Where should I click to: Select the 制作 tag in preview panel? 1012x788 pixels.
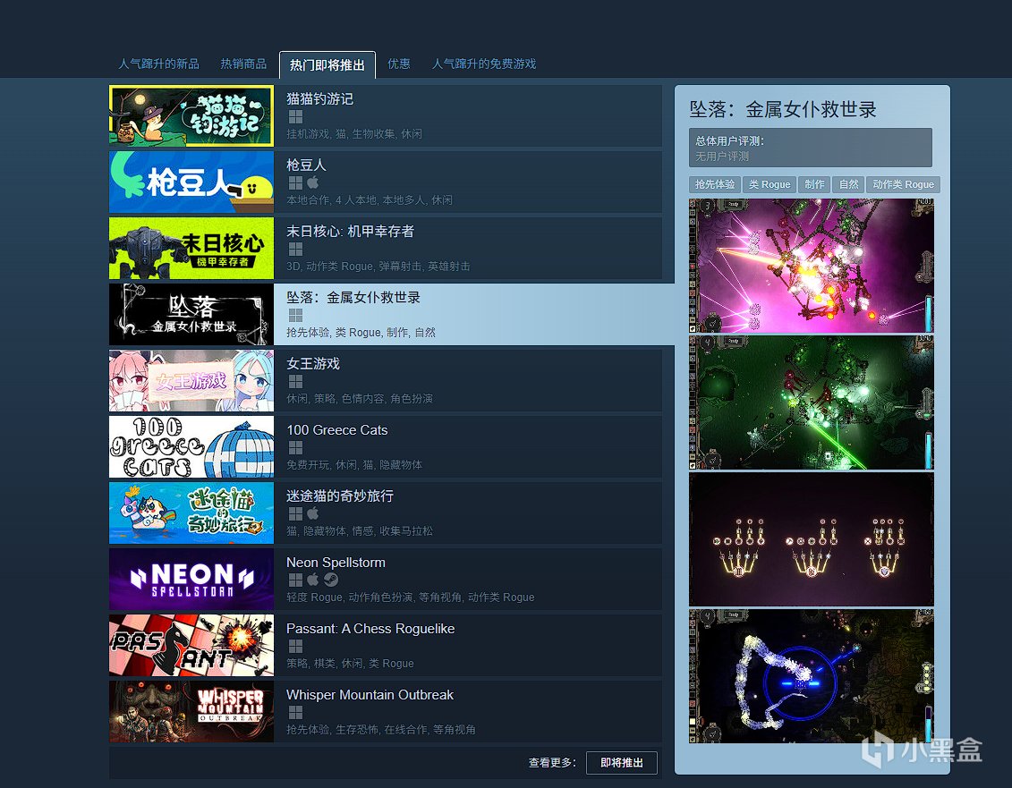point(814,184)
